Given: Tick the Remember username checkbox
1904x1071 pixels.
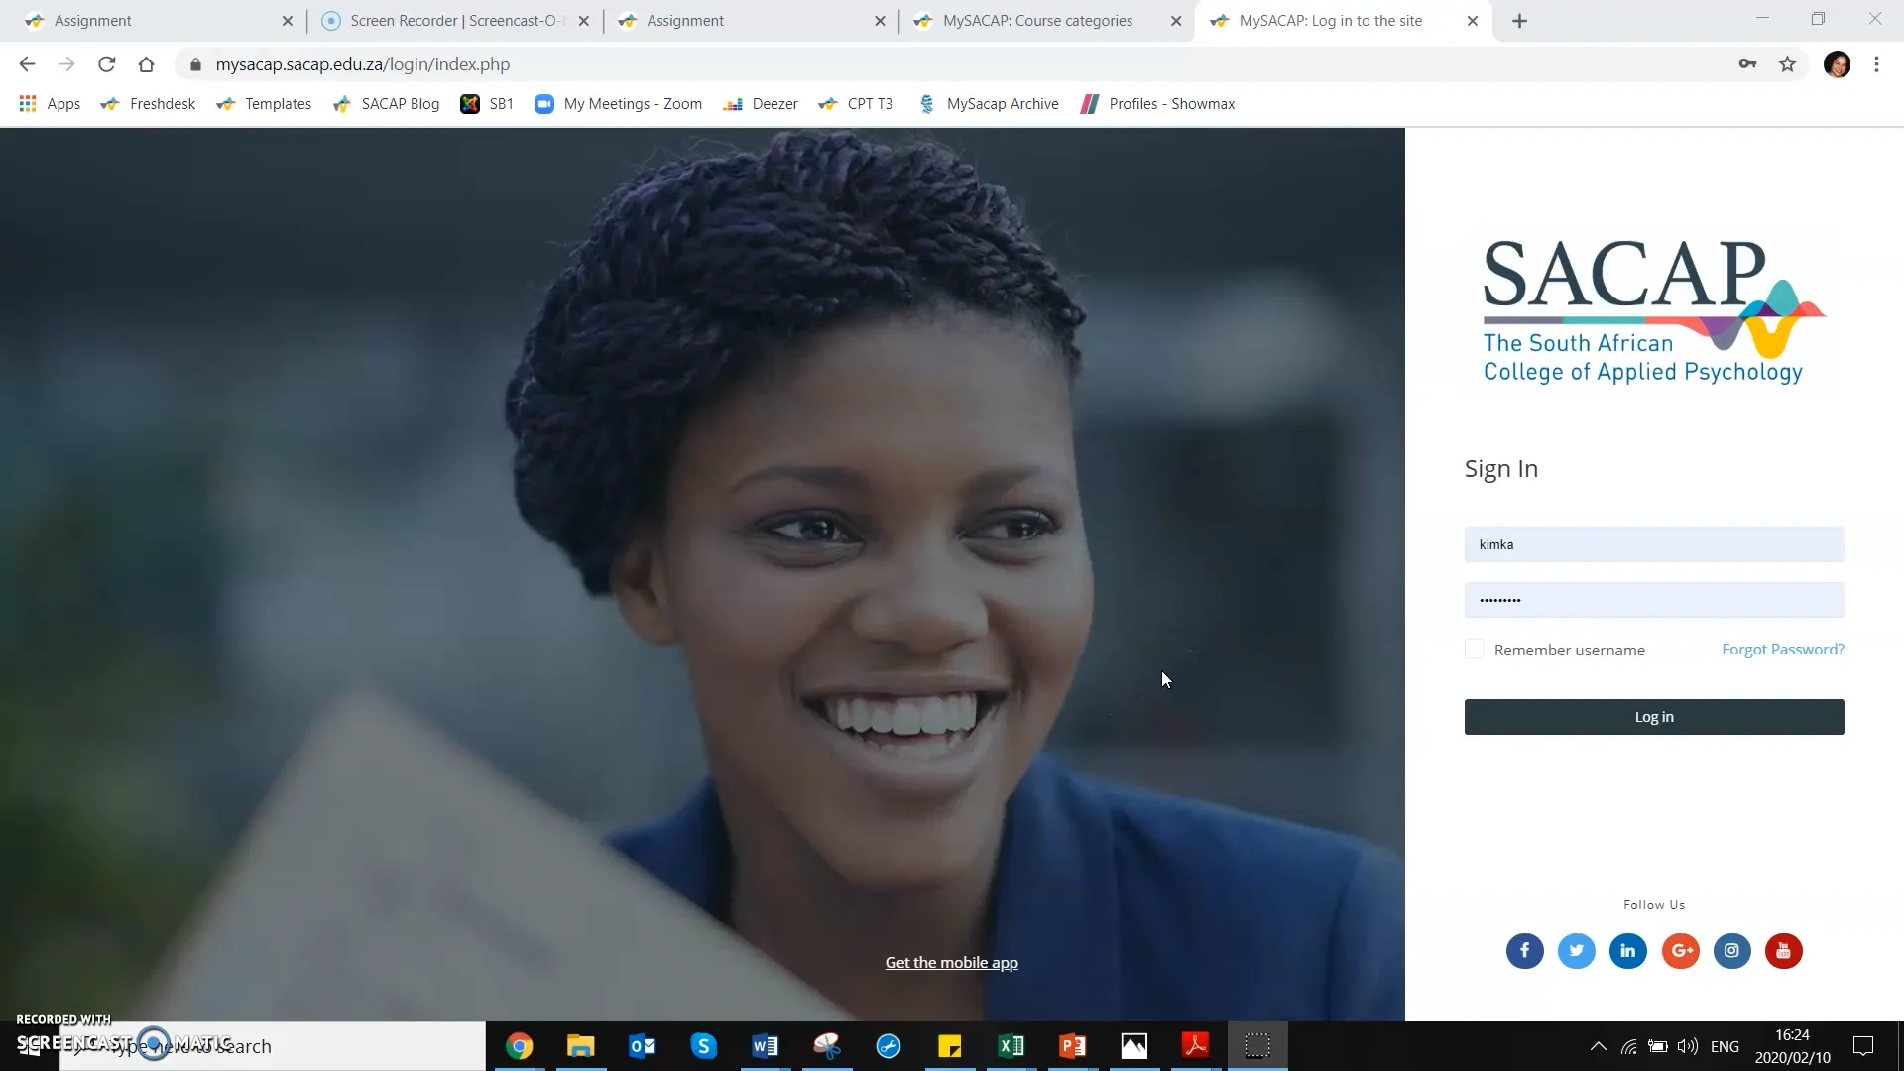Looking at the screenshot, I should (1475, 650).
